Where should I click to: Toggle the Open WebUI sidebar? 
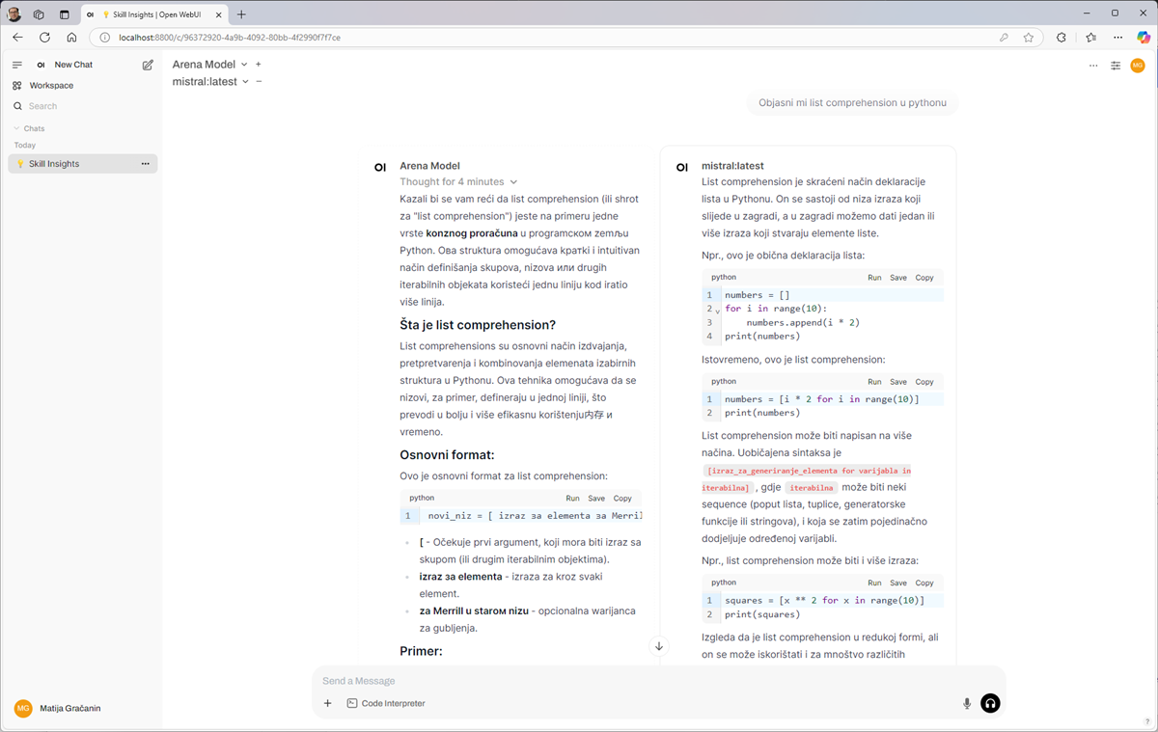point(16,65)
